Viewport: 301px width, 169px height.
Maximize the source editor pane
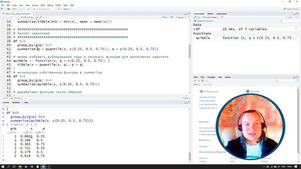pyautogui.click(x=189, y=14)
